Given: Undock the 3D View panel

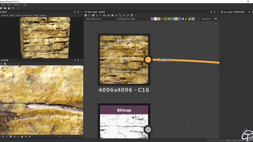Looking at the screenshot, I should click(78, 12).
